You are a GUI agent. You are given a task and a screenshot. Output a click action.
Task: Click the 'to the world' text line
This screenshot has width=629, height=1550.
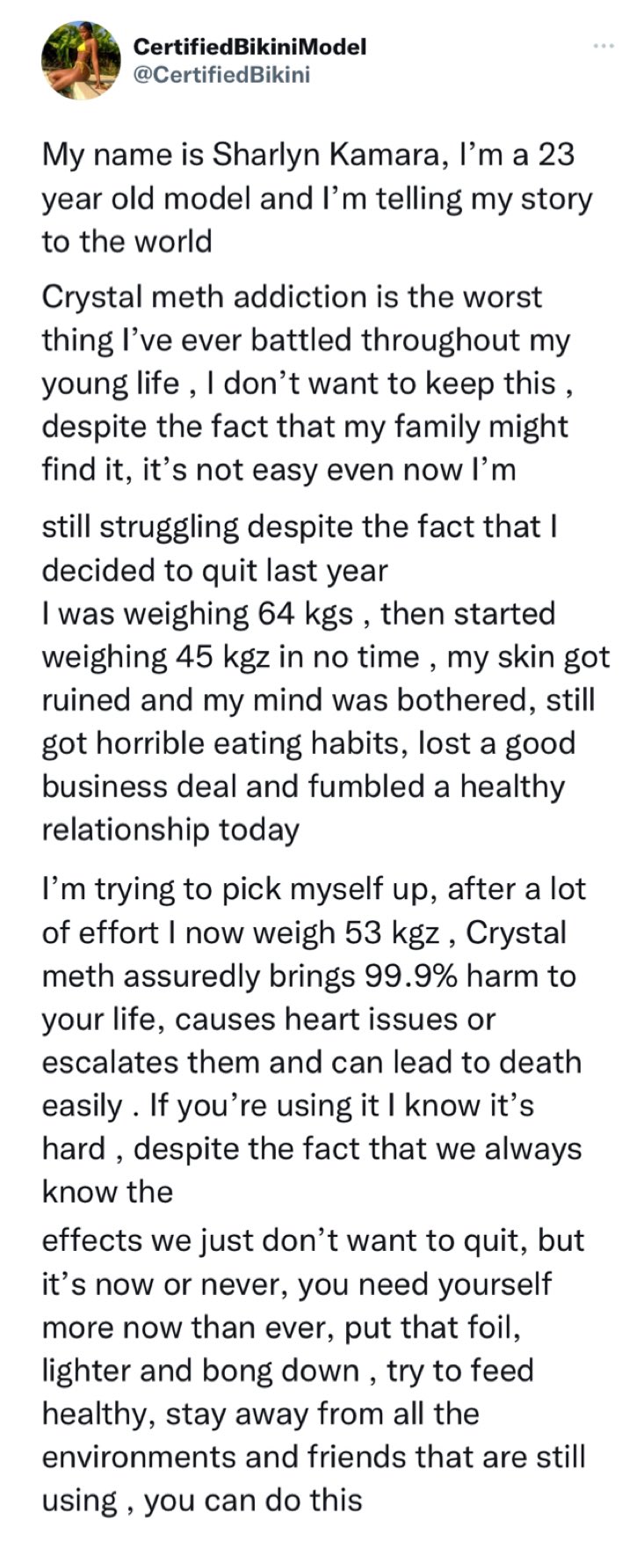pyautogui.click(x=127, y=240)
